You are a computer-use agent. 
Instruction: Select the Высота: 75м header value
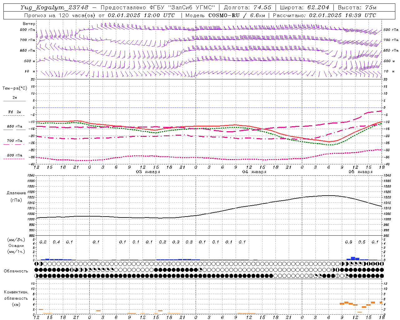[x=357, y=7]
